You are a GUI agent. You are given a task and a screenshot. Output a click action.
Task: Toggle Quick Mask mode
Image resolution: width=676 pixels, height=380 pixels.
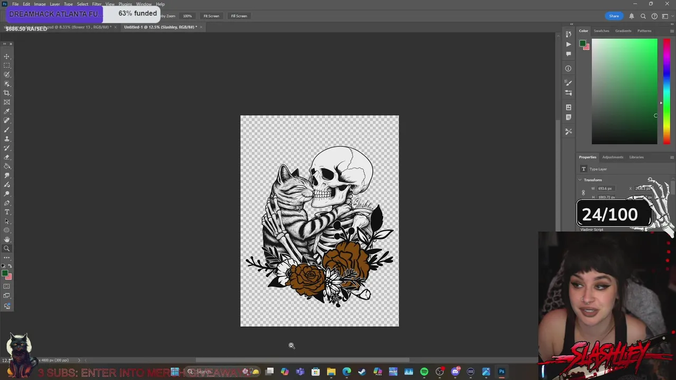point(7,287)
